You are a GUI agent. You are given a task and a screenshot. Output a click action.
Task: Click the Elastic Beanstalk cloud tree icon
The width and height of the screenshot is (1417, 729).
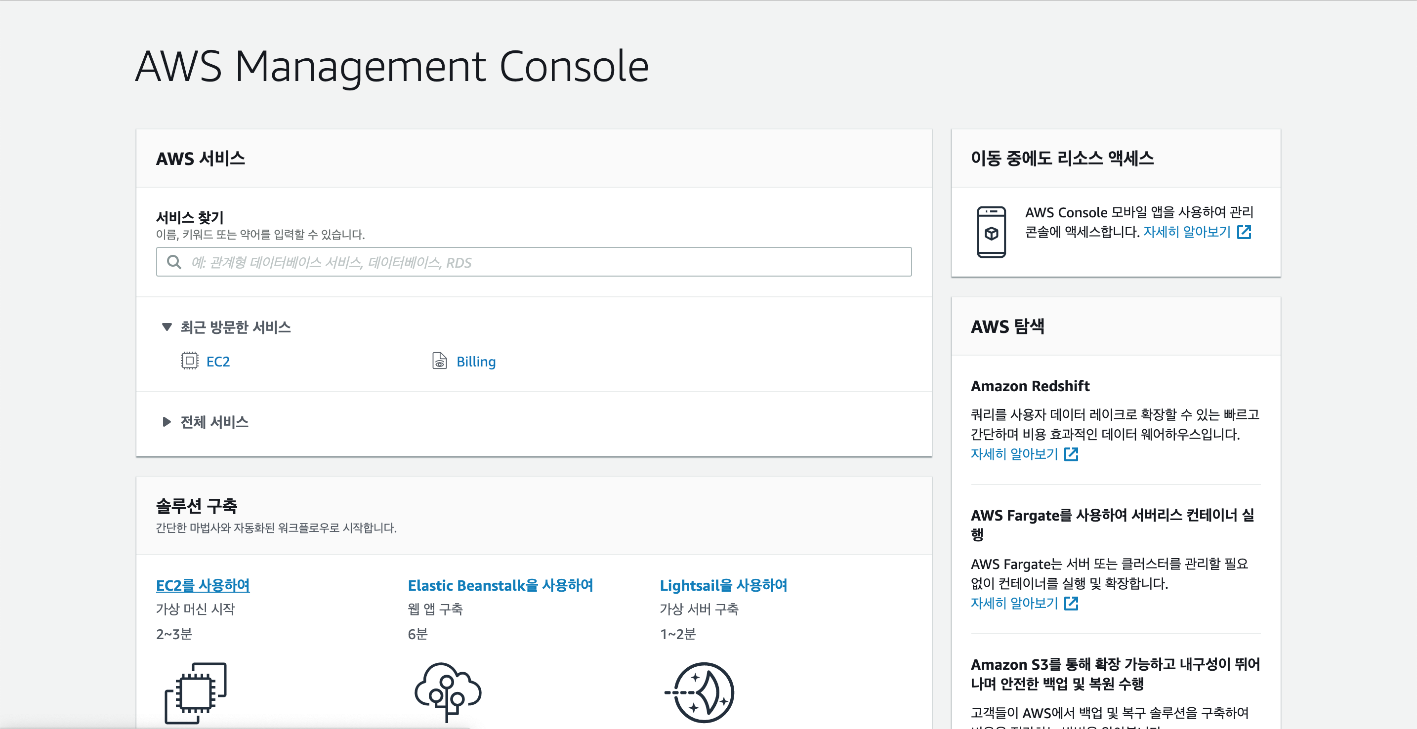447,691
